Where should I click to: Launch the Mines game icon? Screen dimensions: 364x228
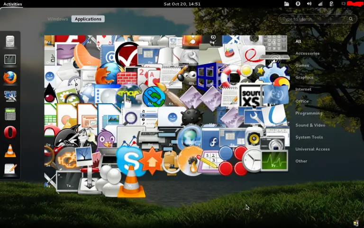pyautogui.click(x=192, y=116)
